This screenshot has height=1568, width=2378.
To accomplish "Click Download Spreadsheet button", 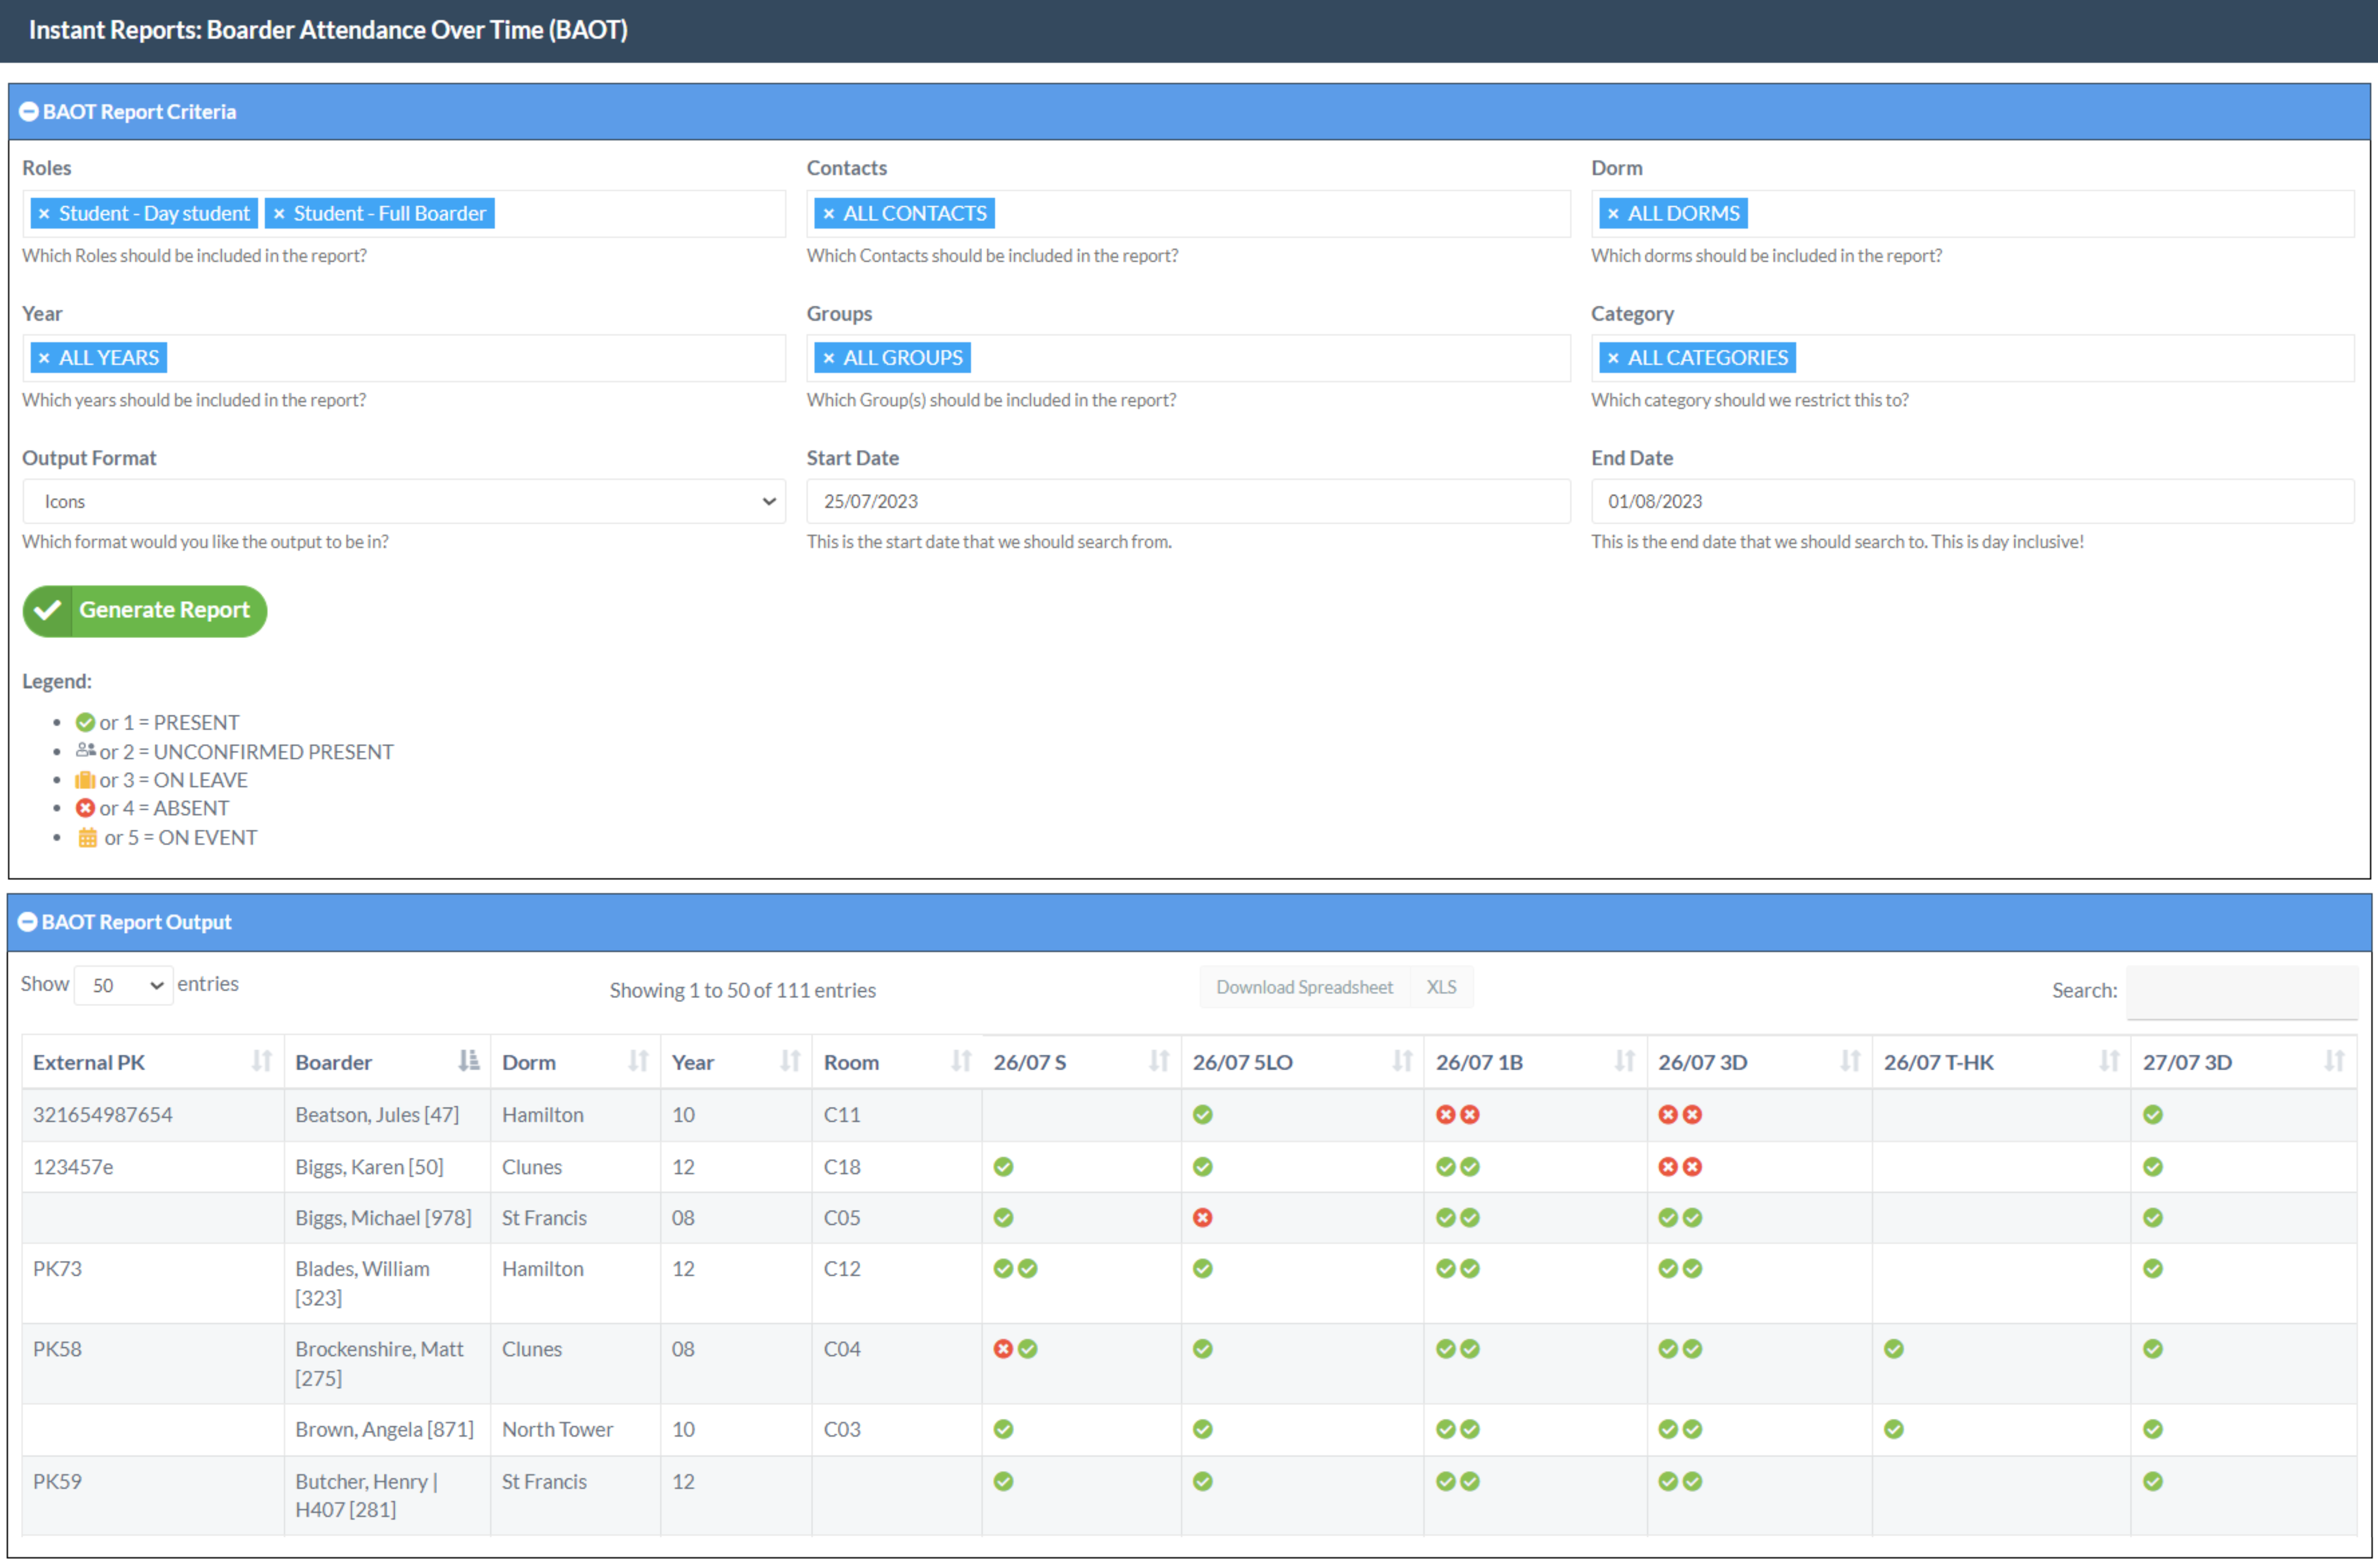I will [1304, 987].
